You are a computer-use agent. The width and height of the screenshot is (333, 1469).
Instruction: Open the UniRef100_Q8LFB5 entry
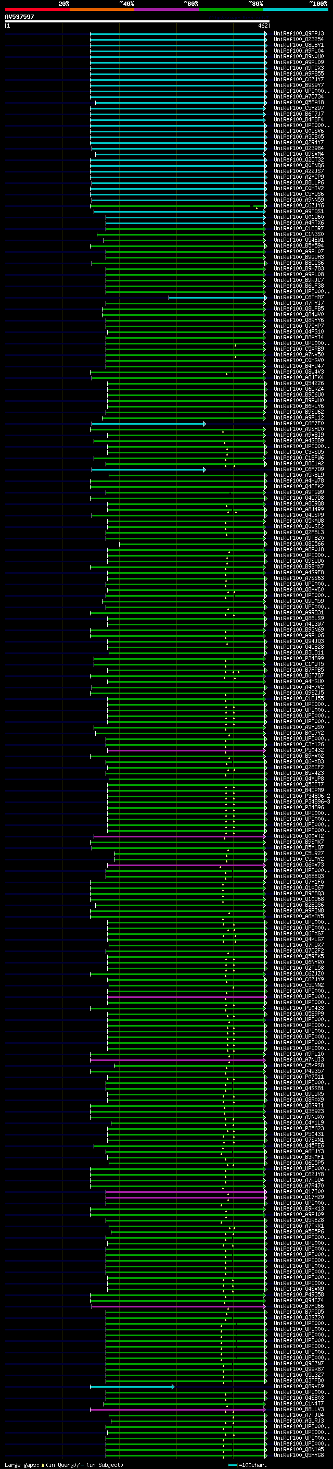(x=298, y=309)
